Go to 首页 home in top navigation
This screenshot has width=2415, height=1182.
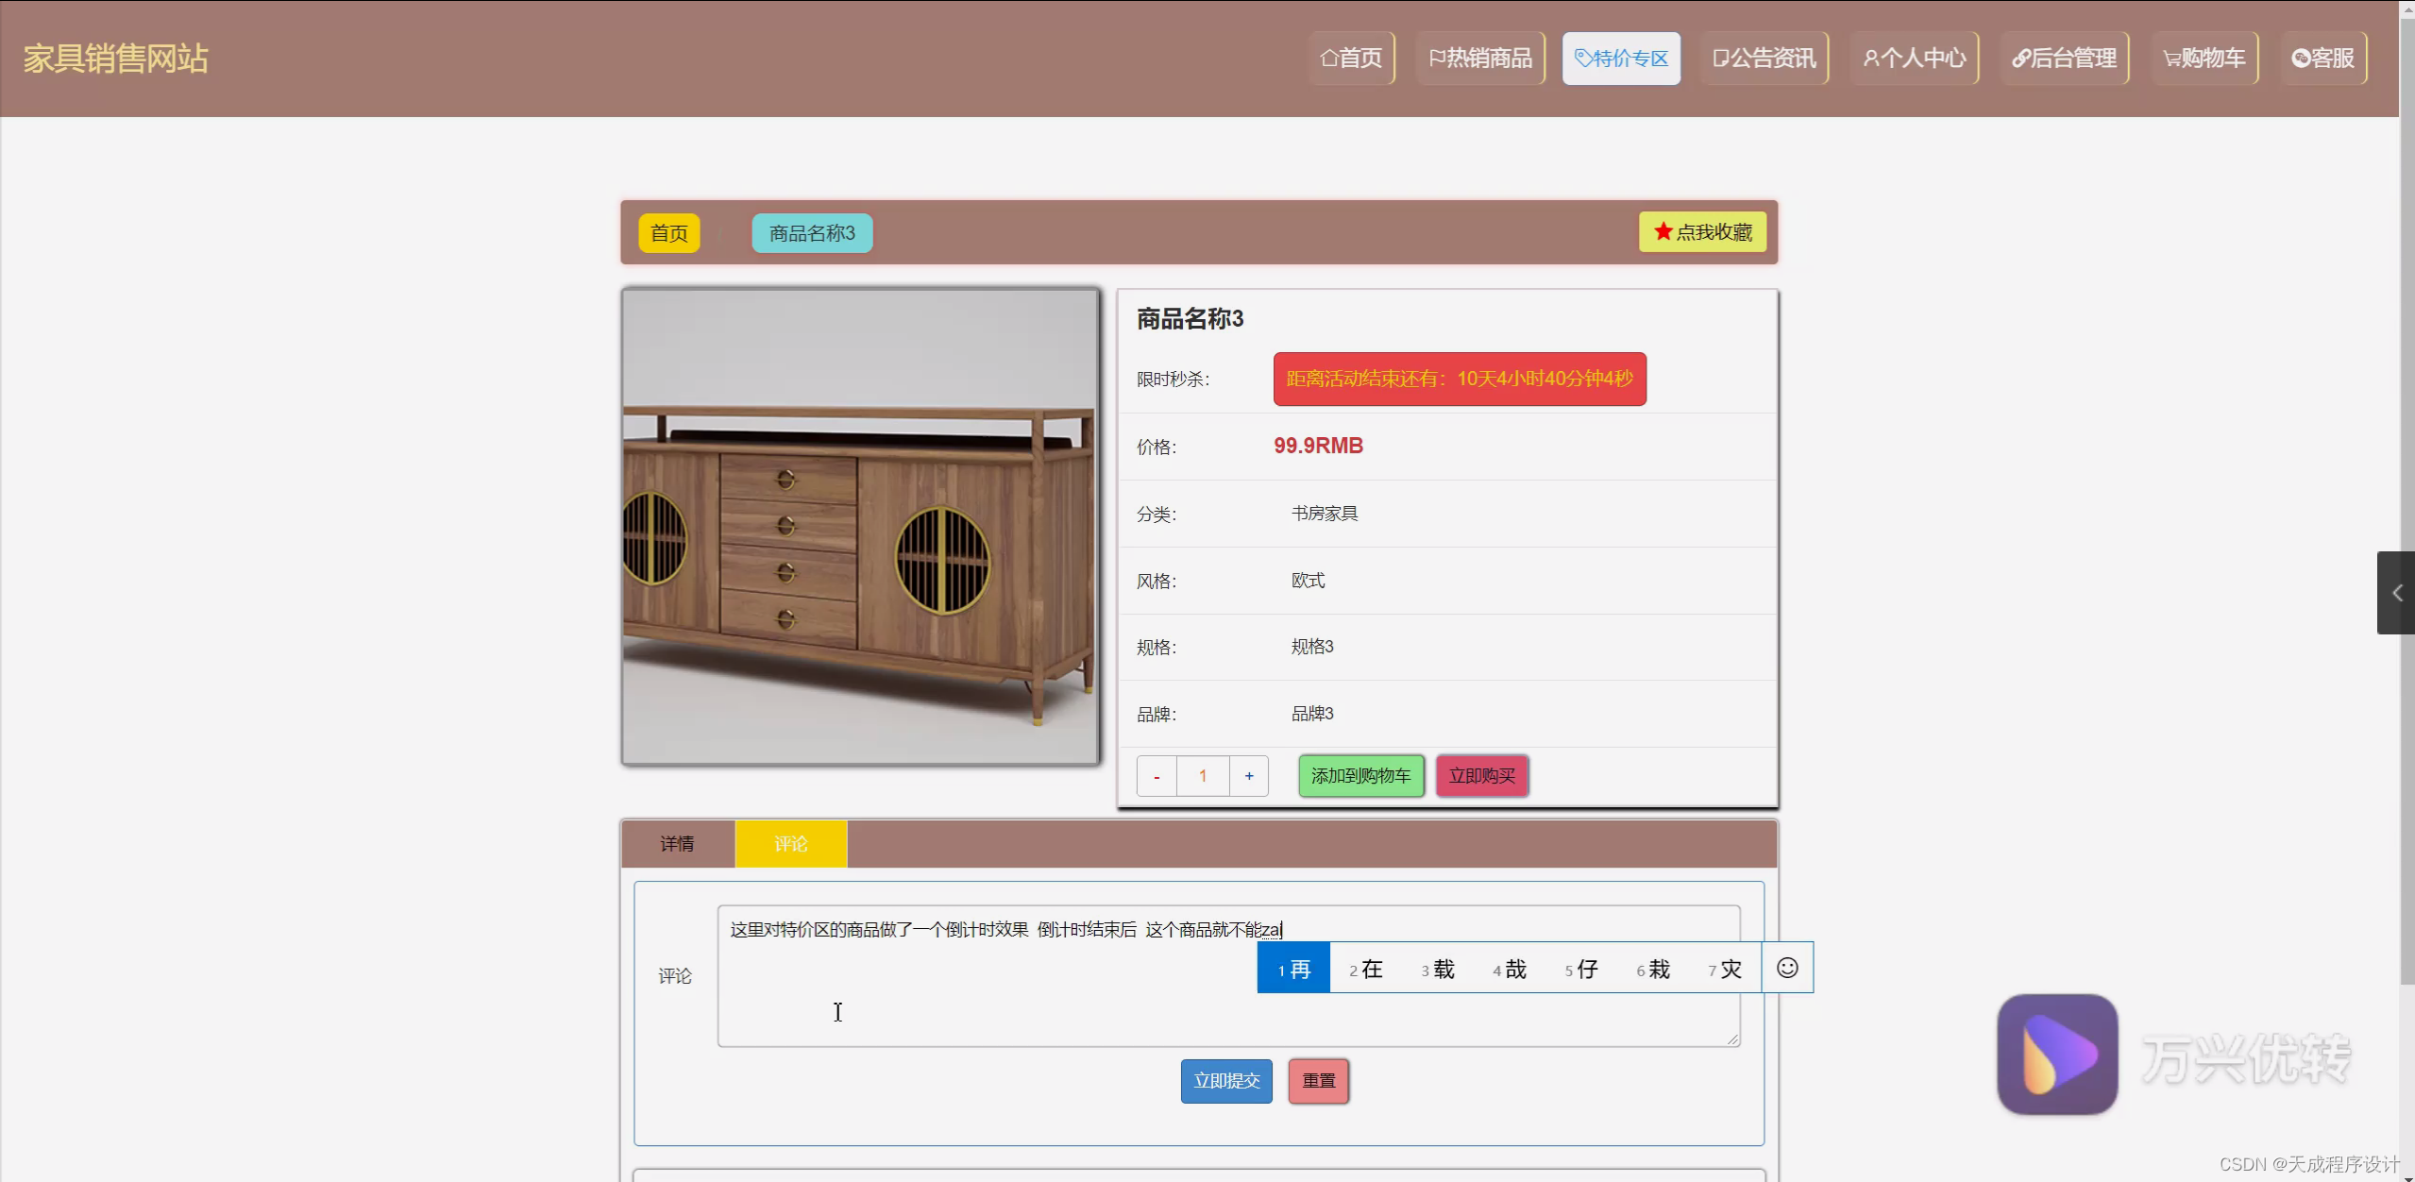tap(1351, 59)
